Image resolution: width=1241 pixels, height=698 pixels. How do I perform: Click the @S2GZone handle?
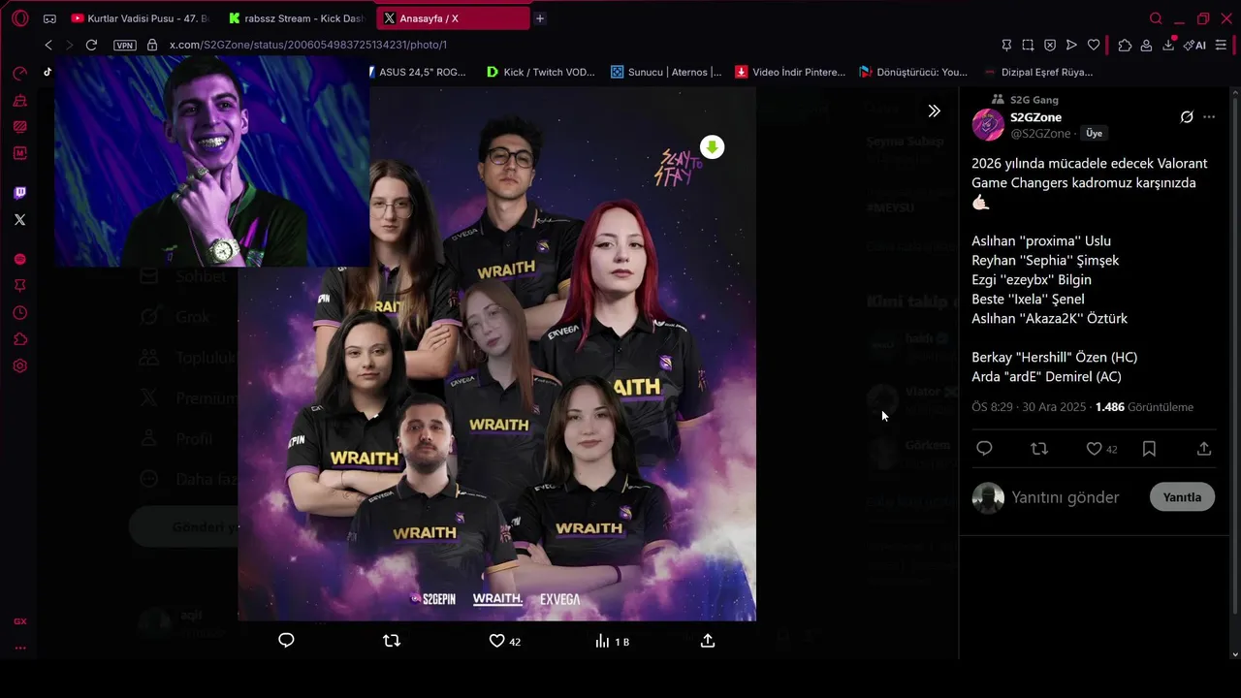coord(1040,134)
